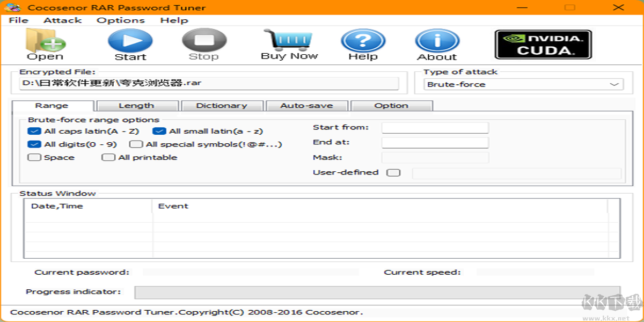
Task: Select the Auto-save tab
Action: click(x=306, y=106)
